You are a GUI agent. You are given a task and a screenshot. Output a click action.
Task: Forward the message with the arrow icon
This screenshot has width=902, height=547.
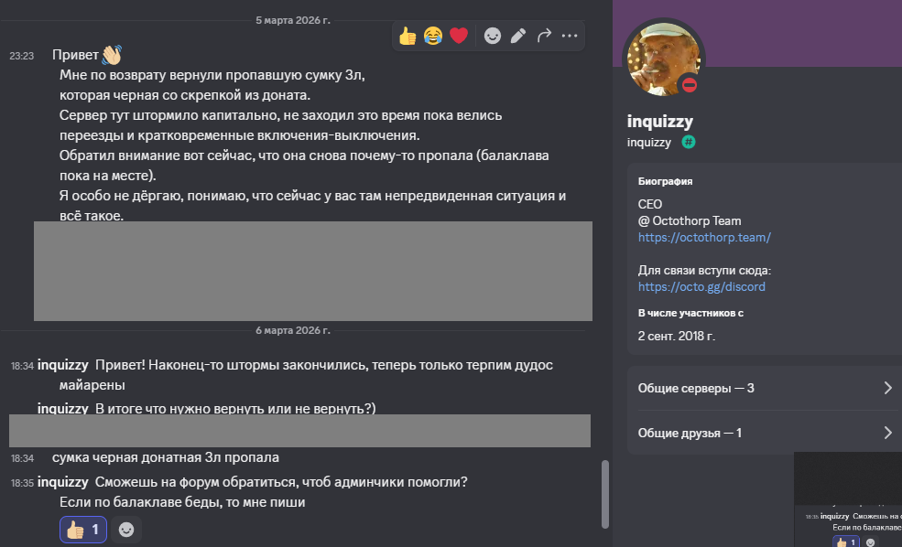[544, 36]
